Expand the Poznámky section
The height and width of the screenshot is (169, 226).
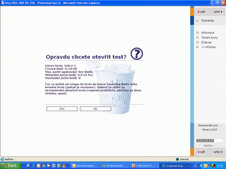pyautogui.click(x=197, y=21)
